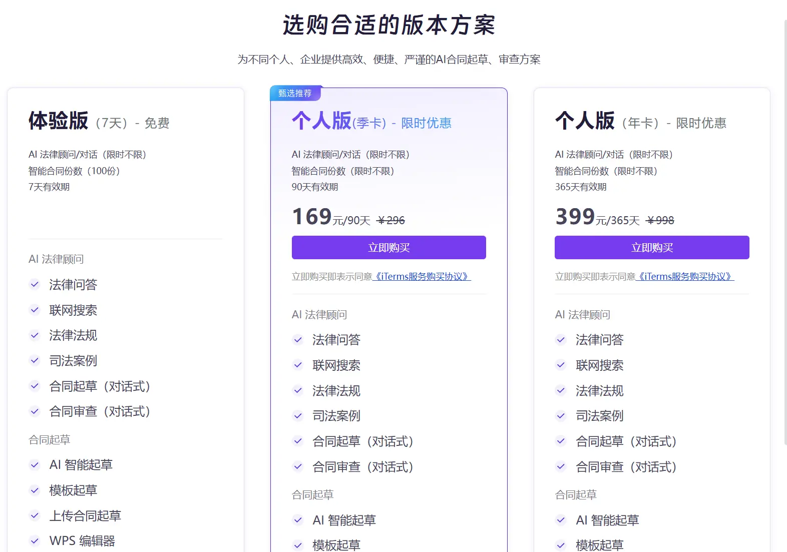Click check icon beside 法律问答 in 体验版

pyautogui.click(x=35, y=285)
